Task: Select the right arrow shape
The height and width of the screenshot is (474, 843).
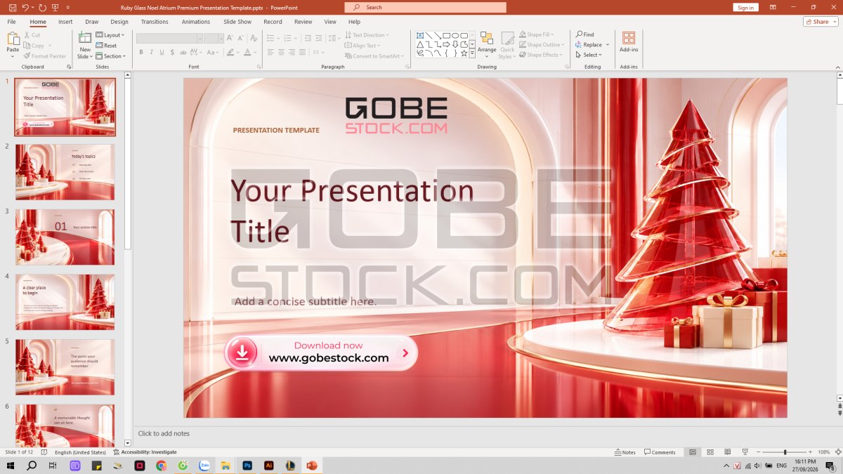Action: (x=446, y=44)
